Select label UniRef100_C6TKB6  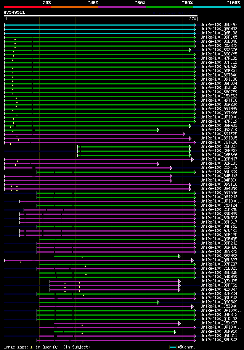tap(219, 142)
